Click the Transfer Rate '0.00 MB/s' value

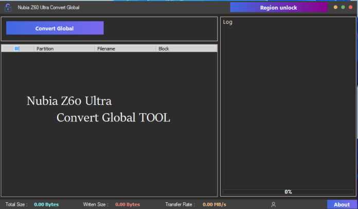click(x=214, y=204)
